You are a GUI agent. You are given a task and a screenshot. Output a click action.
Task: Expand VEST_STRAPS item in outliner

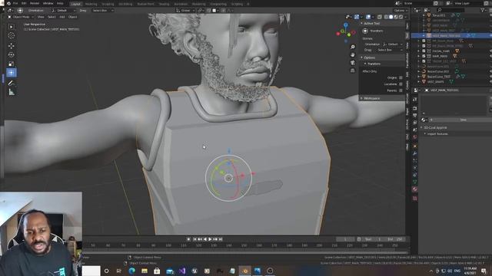pos(418,82)
